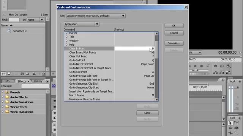243x136 pixels.
Task: Click the Trim monitor icon
Action: coord(228,72)
